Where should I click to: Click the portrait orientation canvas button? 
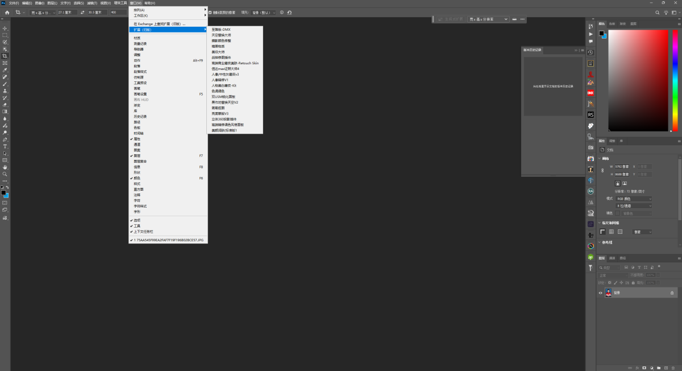point(617,183)
